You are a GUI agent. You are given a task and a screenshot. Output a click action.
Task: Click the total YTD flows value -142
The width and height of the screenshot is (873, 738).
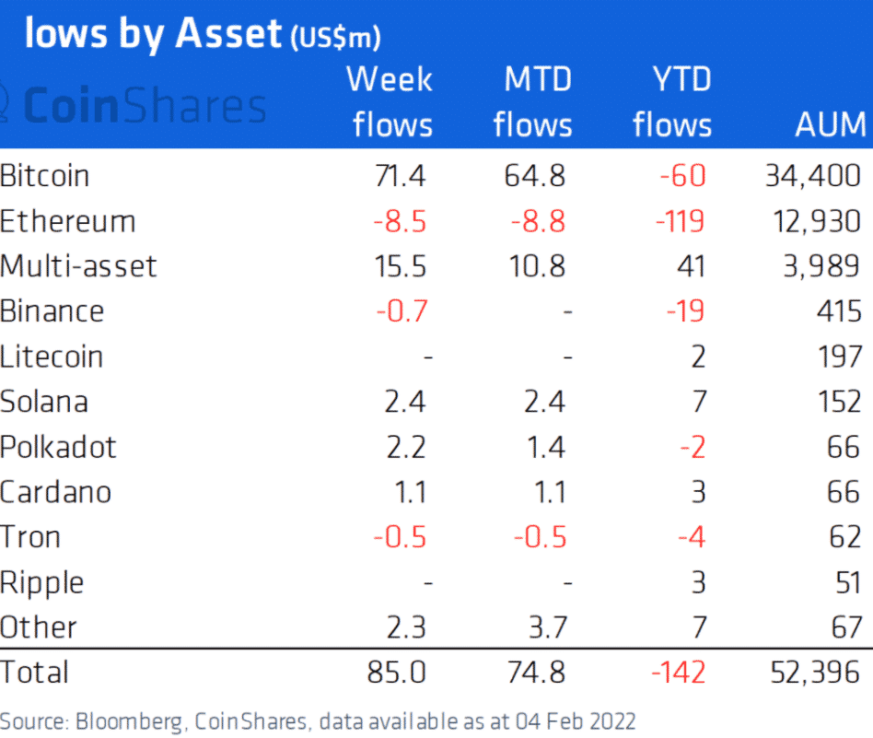pyautogui.click(x=678, y=673)
